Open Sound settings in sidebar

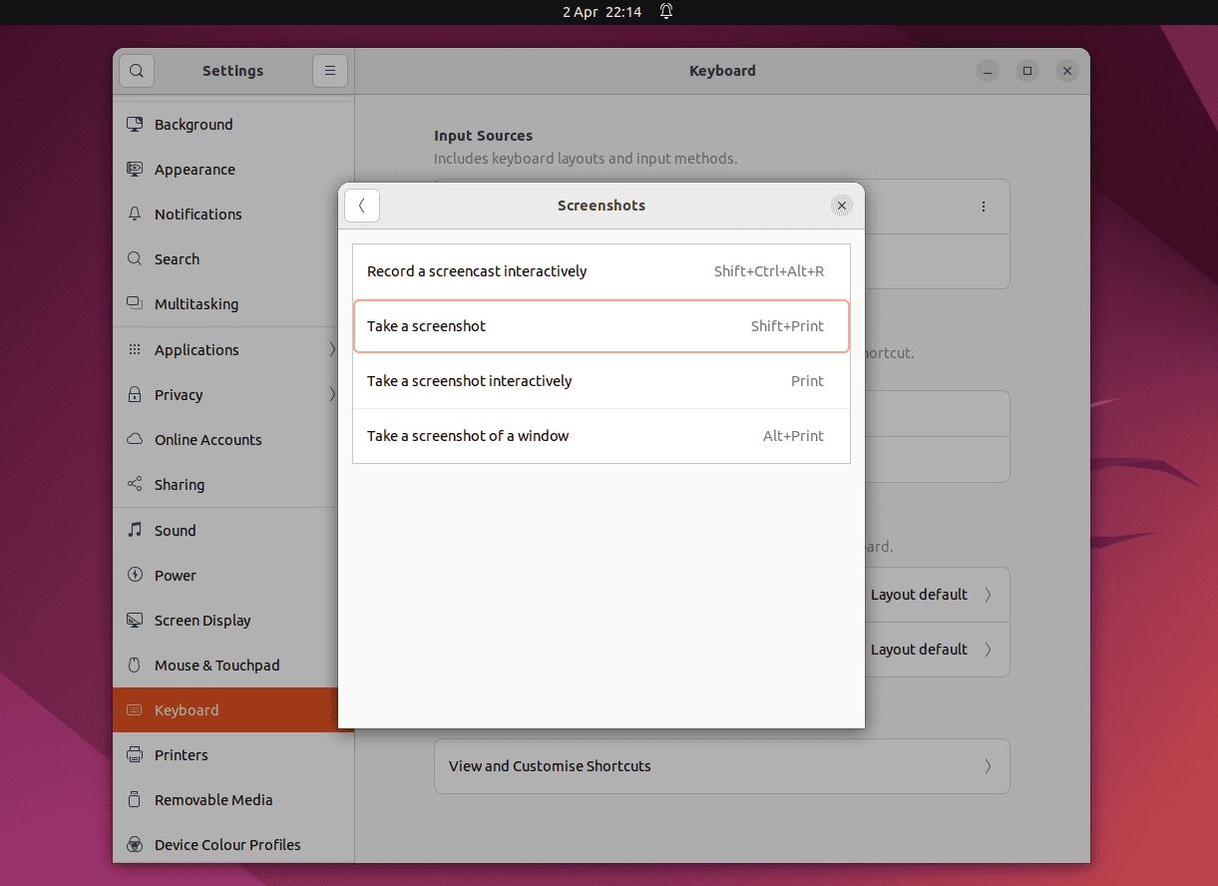[233, 530]
